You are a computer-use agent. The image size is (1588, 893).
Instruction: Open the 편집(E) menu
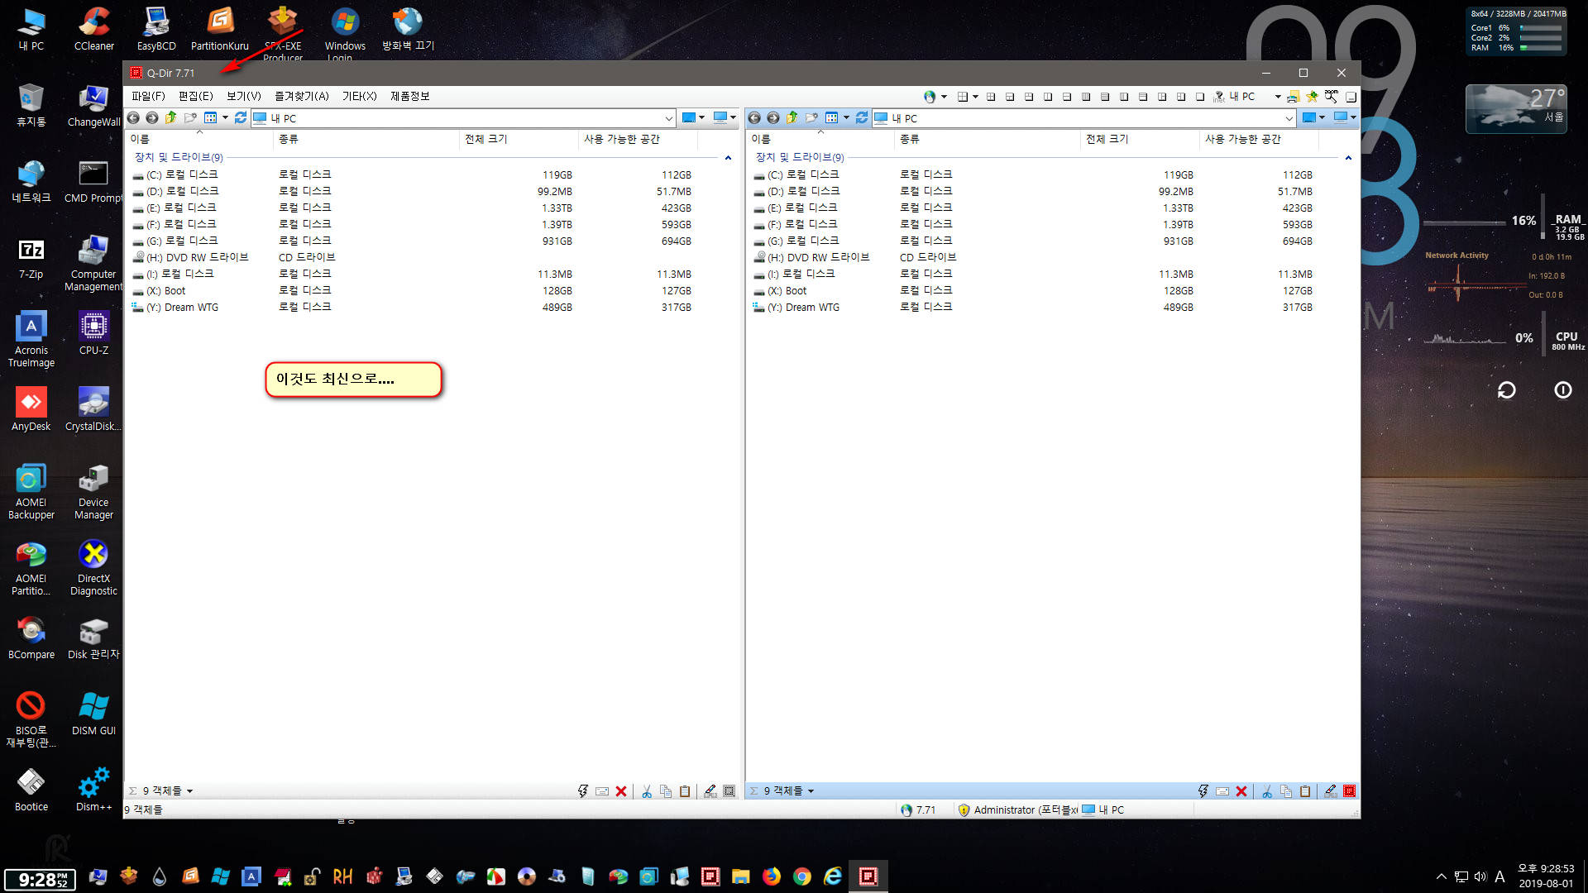point(196,96)
